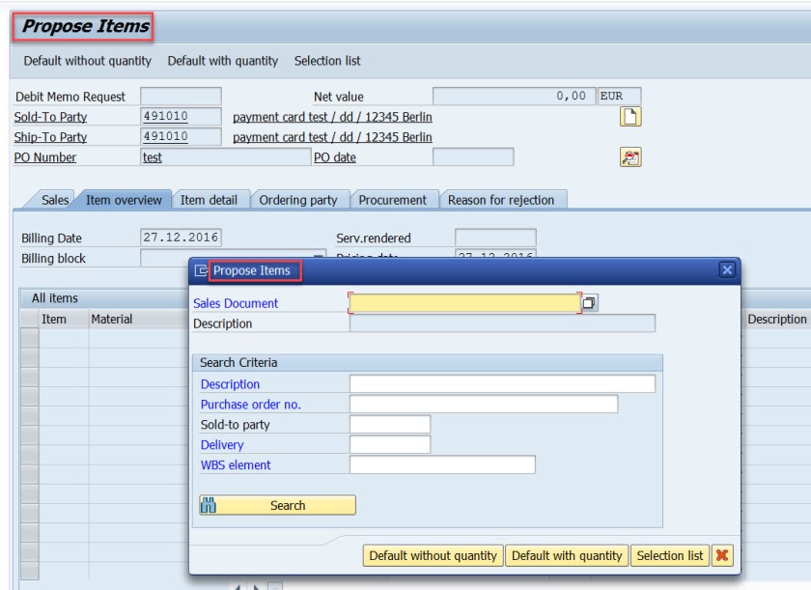Switch to the Sales tab

(55, 200)
